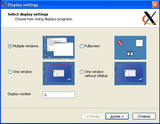Click the One window preview thumbnail
160x124 pixels.
59,74
